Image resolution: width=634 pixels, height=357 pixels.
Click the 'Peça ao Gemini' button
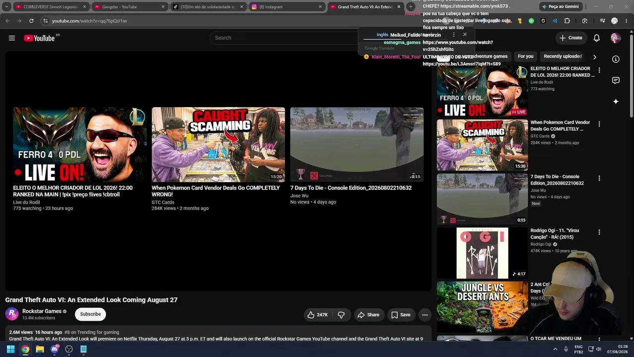click(560, 7)
